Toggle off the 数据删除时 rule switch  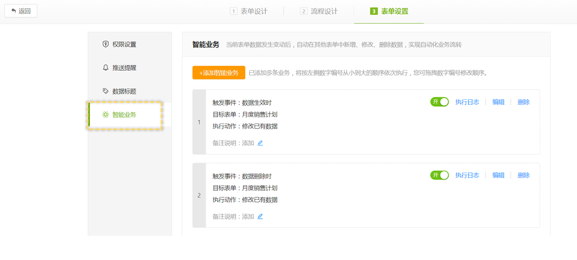coord(440,175)
